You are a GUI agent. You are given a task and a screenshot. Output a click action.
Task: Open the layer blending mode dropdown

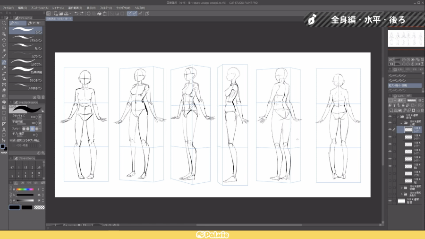coord(401,101)
